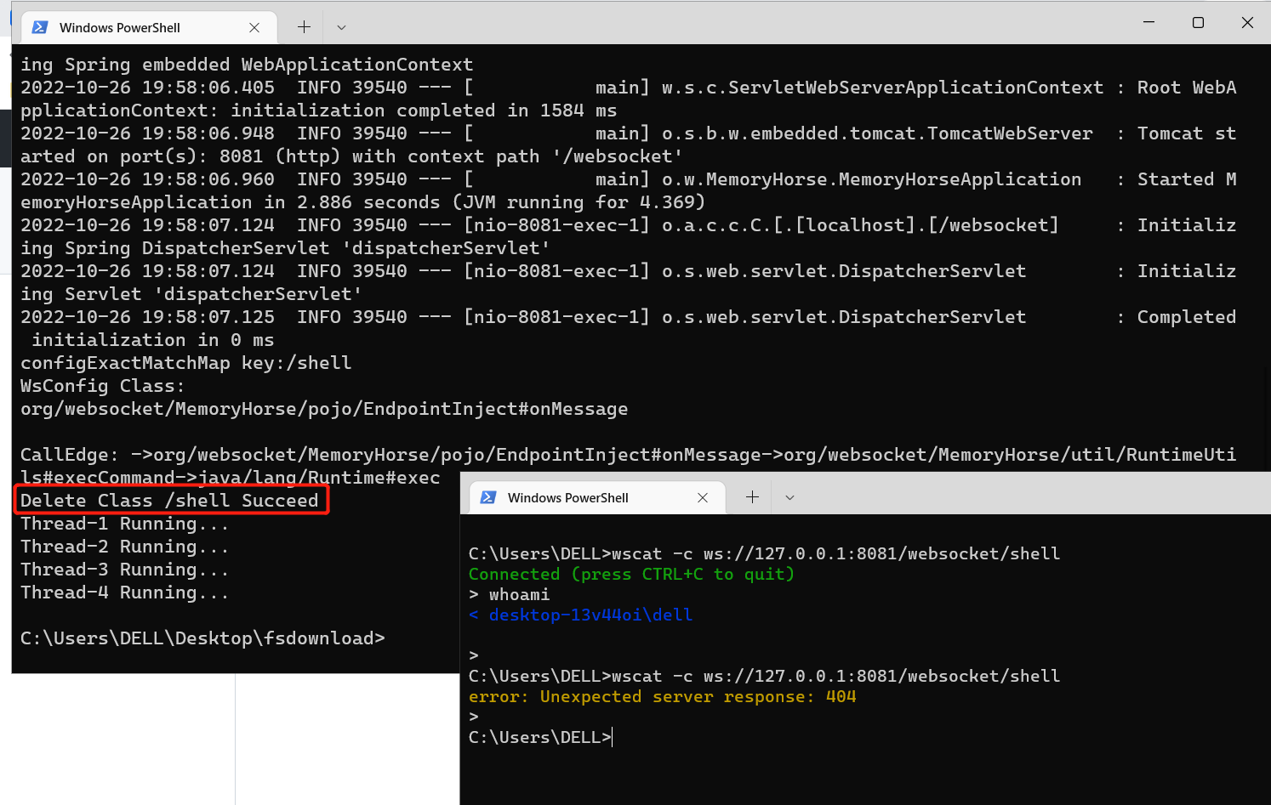Select the Windows PowerShell tab in front window
1271x805 pixels.
tap(596, 497)
